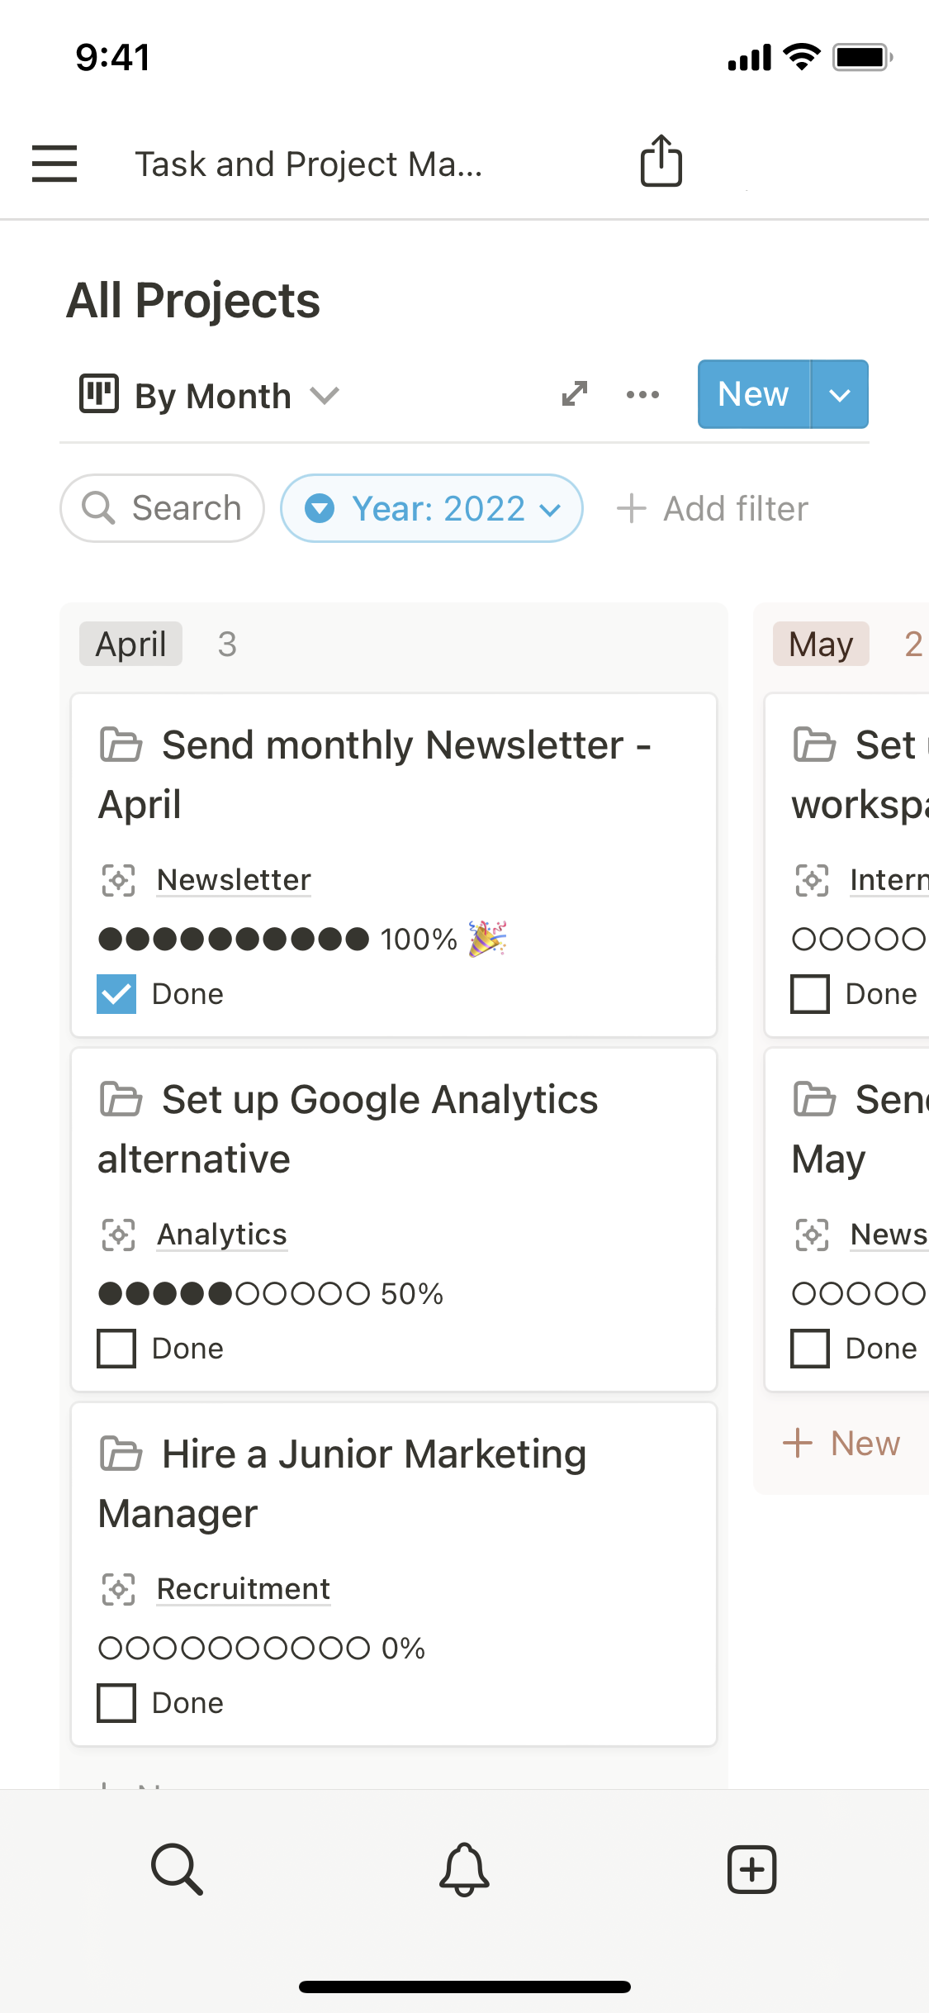
Task: Check Done on Google Analytics alternative card
Action: click(116, 1349)
